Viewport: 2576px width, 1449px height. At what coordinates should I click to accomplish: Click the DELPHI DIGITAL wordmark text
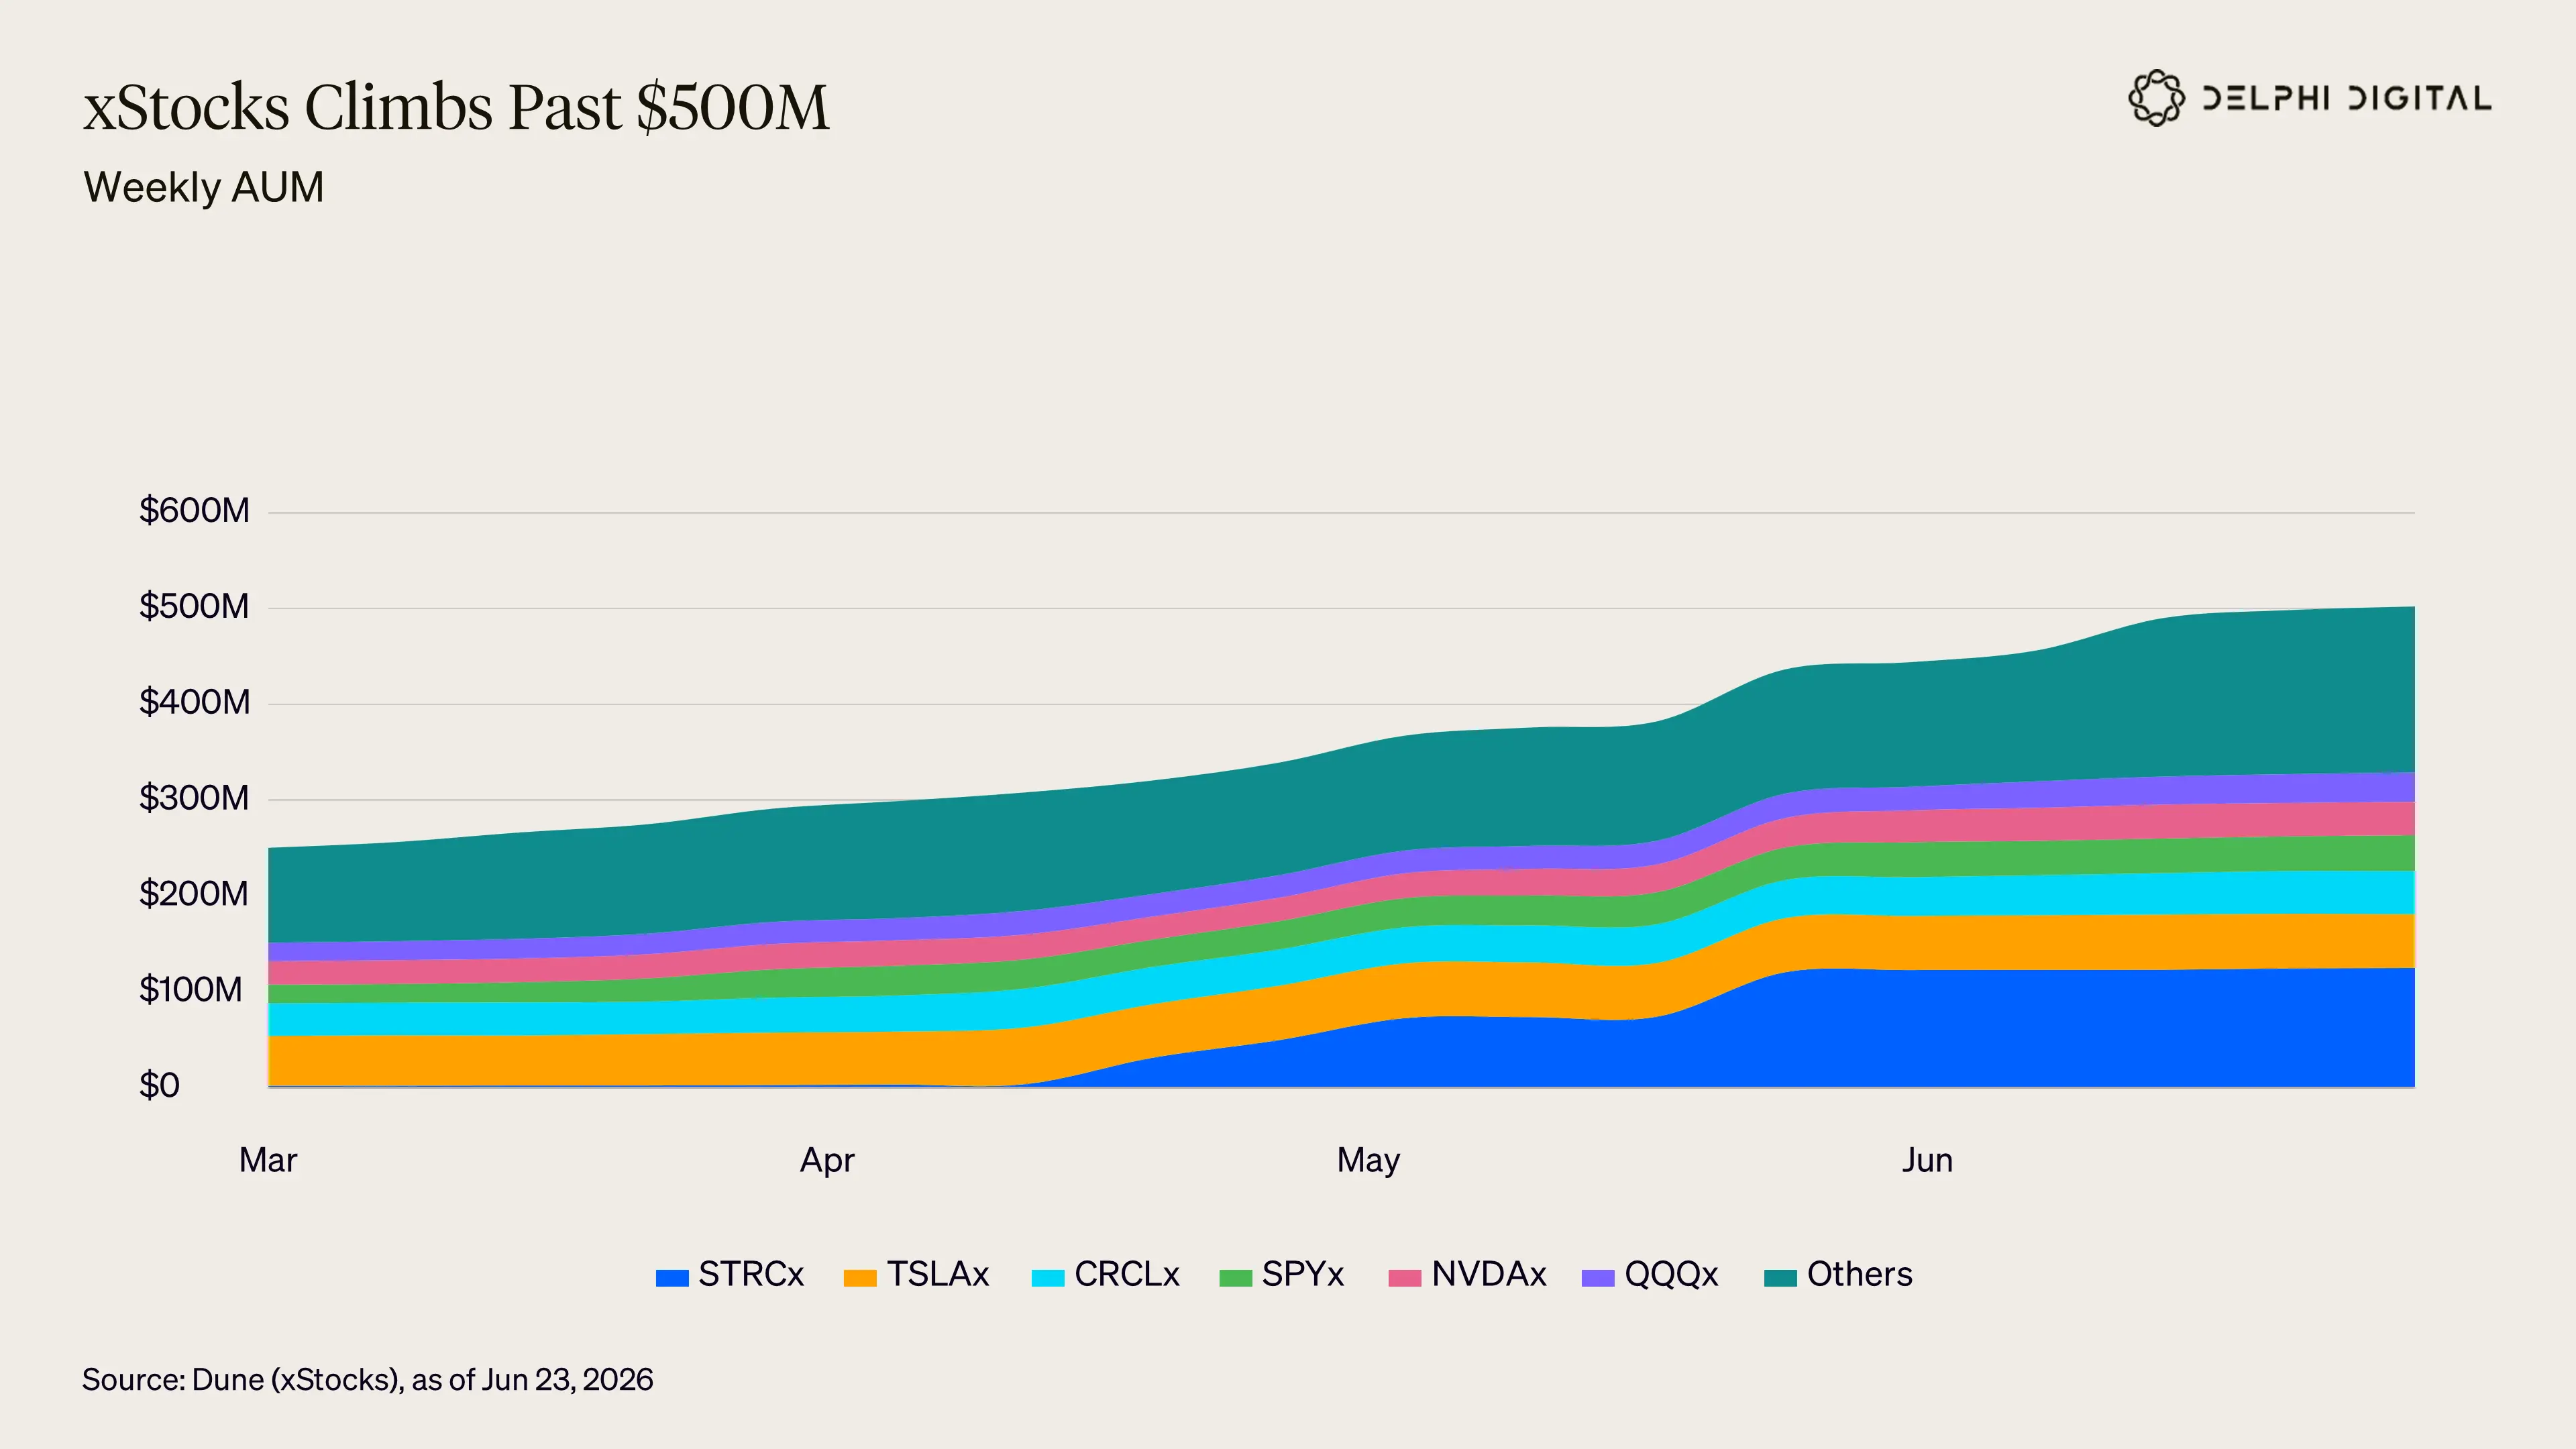[2347, 99]
